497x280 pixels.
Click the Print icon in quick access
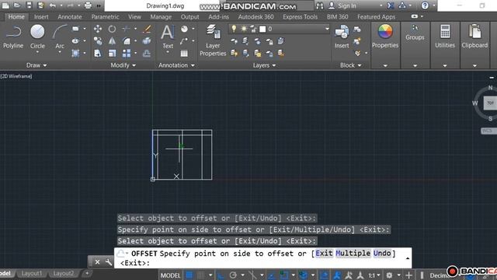coord(88,5)
